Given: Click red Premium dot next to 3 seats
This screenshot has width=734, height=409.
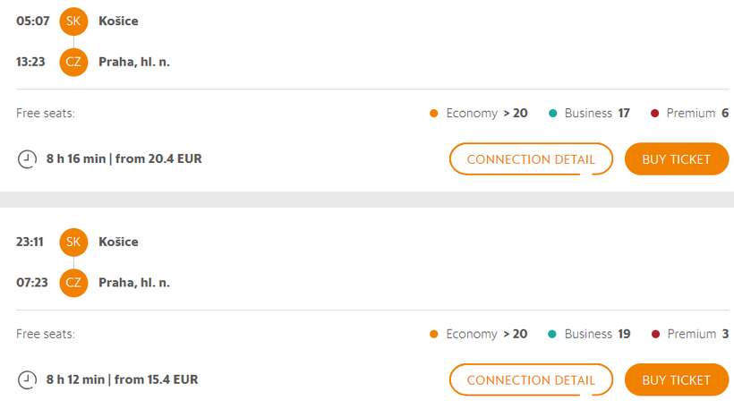Looking at the screenshot, I should click(655, 334).
